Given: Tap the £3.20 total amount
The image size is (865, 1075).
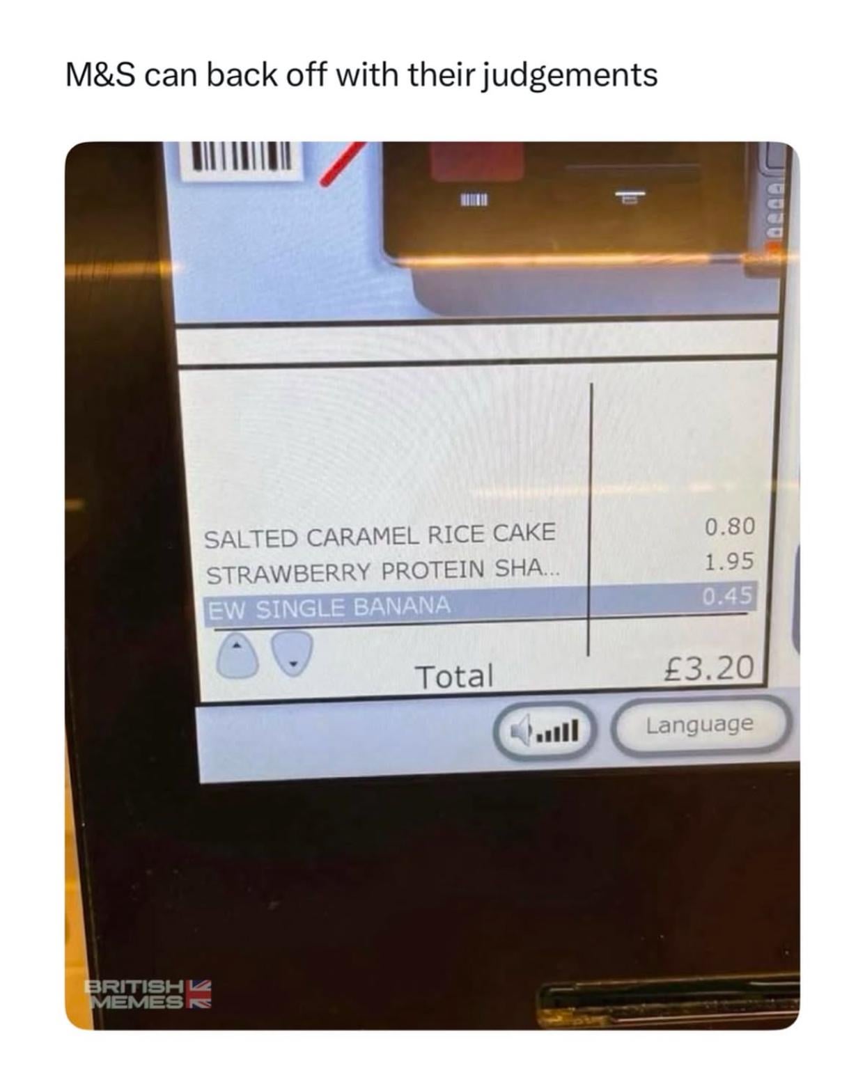Looking at the screenshot, I should coord(709,668).
